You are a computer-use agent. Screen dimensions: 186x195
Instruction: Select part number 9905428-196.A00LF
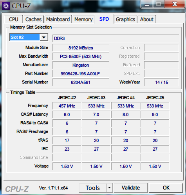click(81, 74)
